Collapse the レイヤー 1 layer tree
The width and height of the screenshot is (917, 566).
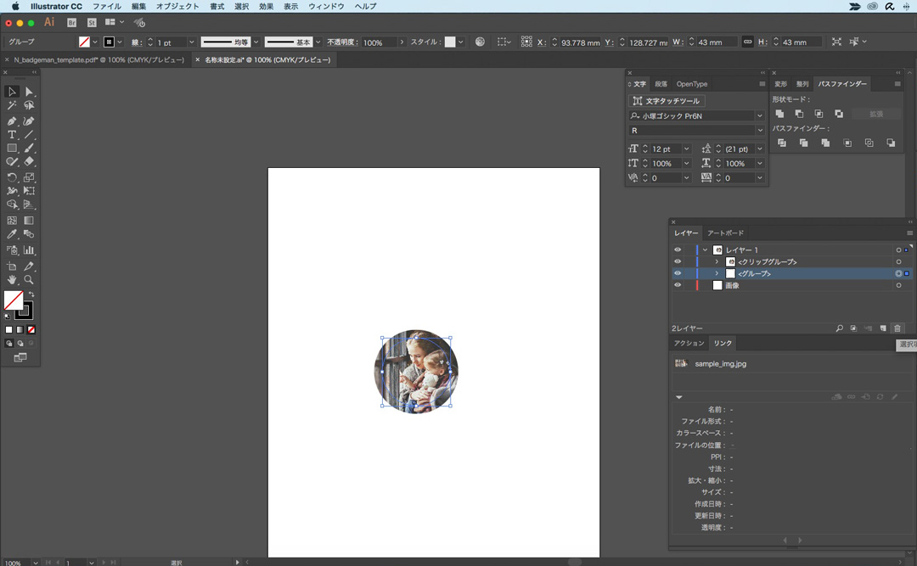point(705,250)
